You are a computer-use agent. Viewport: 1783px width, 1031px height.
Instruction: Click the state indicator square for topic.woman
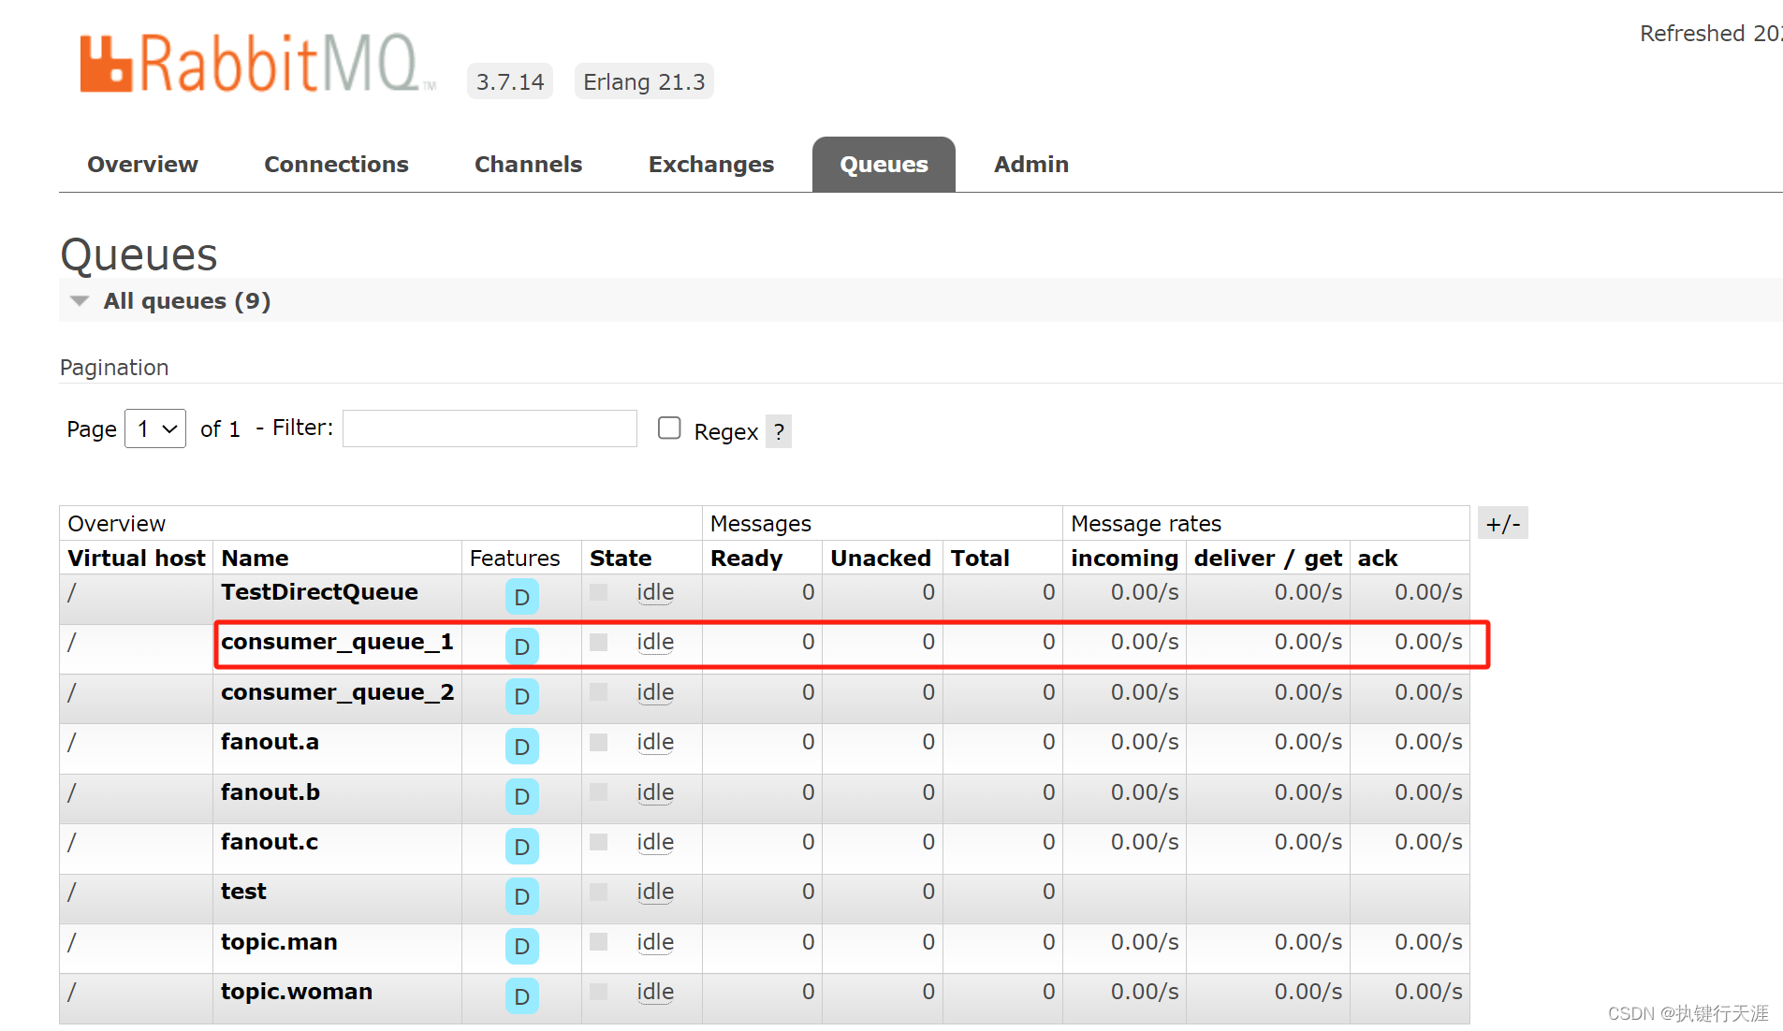(599, 992)
